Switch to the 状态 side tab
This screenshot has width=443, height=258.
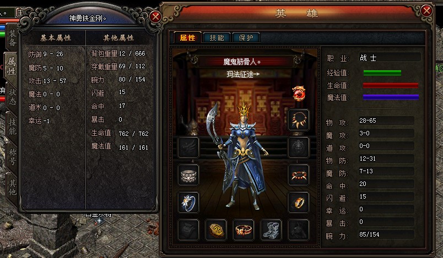tap(12, 97)
